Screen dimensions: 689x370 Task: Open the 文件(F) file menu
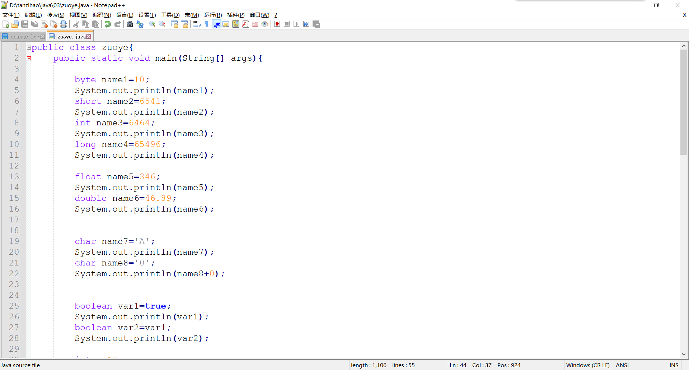(11, 15)
